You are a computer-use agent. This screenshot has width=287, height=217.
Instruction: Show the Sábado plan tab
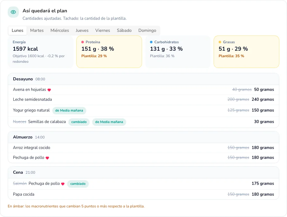tap(124, 30)
